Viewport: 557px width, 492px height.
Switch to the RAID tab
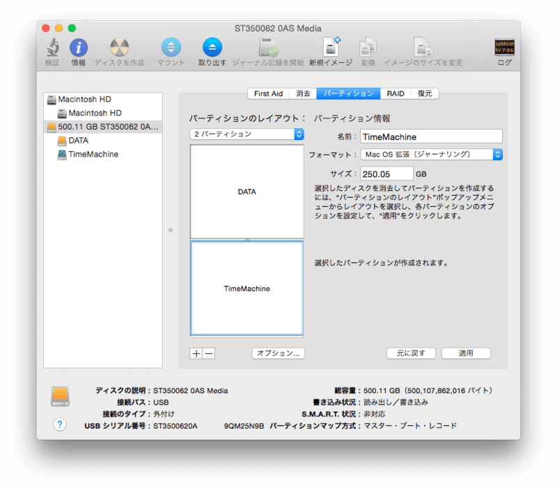tap(395, 93)
